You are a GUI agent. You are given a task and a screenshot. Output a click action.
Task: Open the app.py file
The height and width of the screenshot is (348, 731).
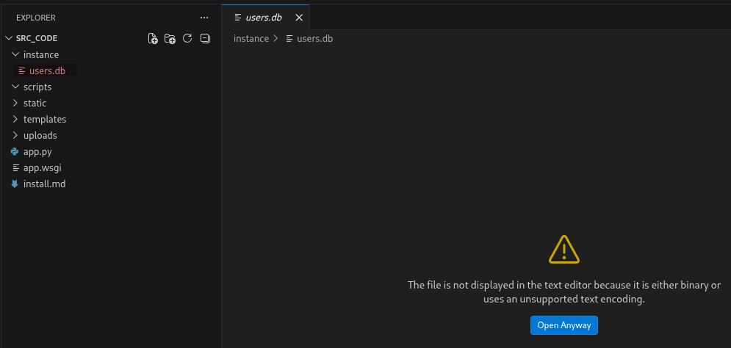pyautogui.click(x=37, y=152)
